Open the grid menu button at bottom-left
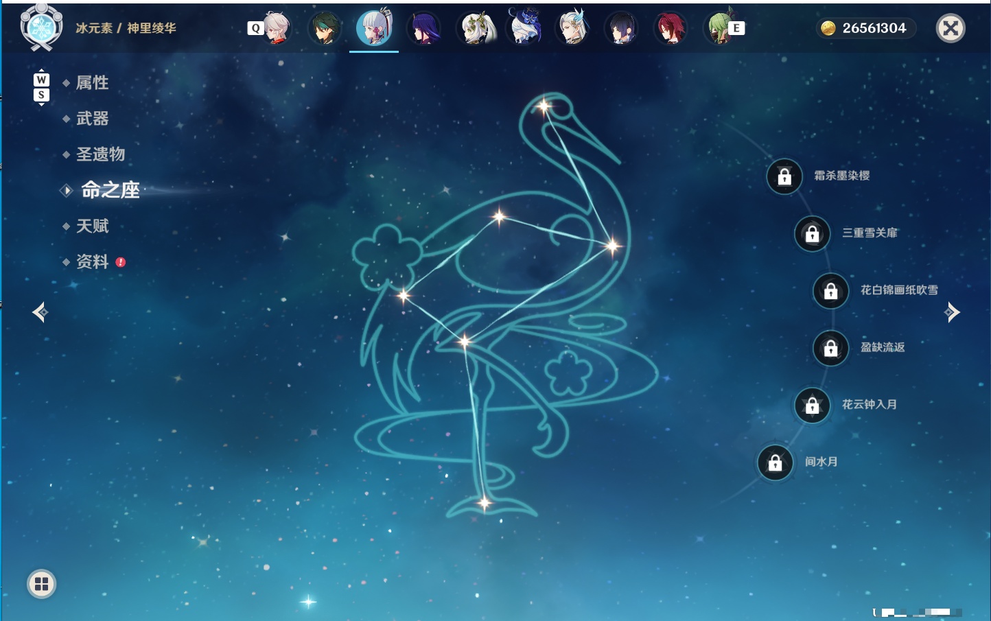991x621 pixels. point(41,584)
